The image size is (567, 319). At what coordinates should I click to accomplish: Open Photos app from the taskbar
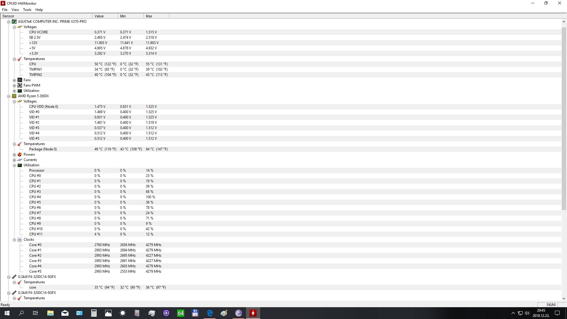point(108,313)
